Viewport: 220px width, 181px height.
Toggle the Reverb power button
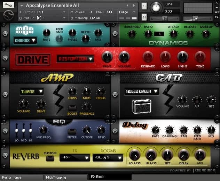(x=5, y=157)
